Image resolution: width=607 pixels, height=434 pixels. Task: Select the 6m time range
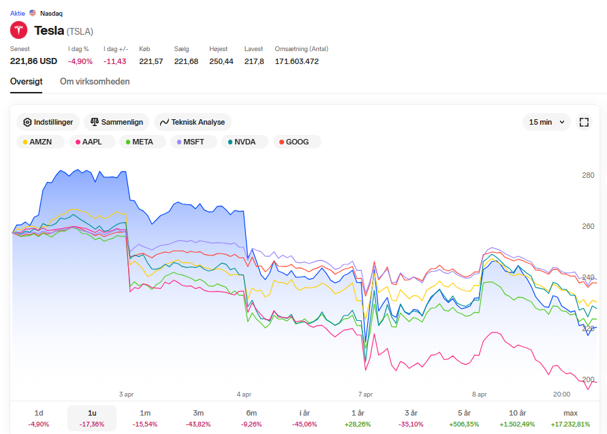pos(251,418)
